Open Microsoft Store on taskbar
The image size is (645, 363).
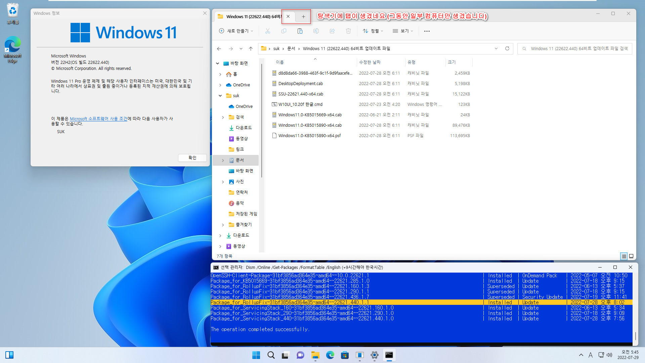tap(345, 355)
